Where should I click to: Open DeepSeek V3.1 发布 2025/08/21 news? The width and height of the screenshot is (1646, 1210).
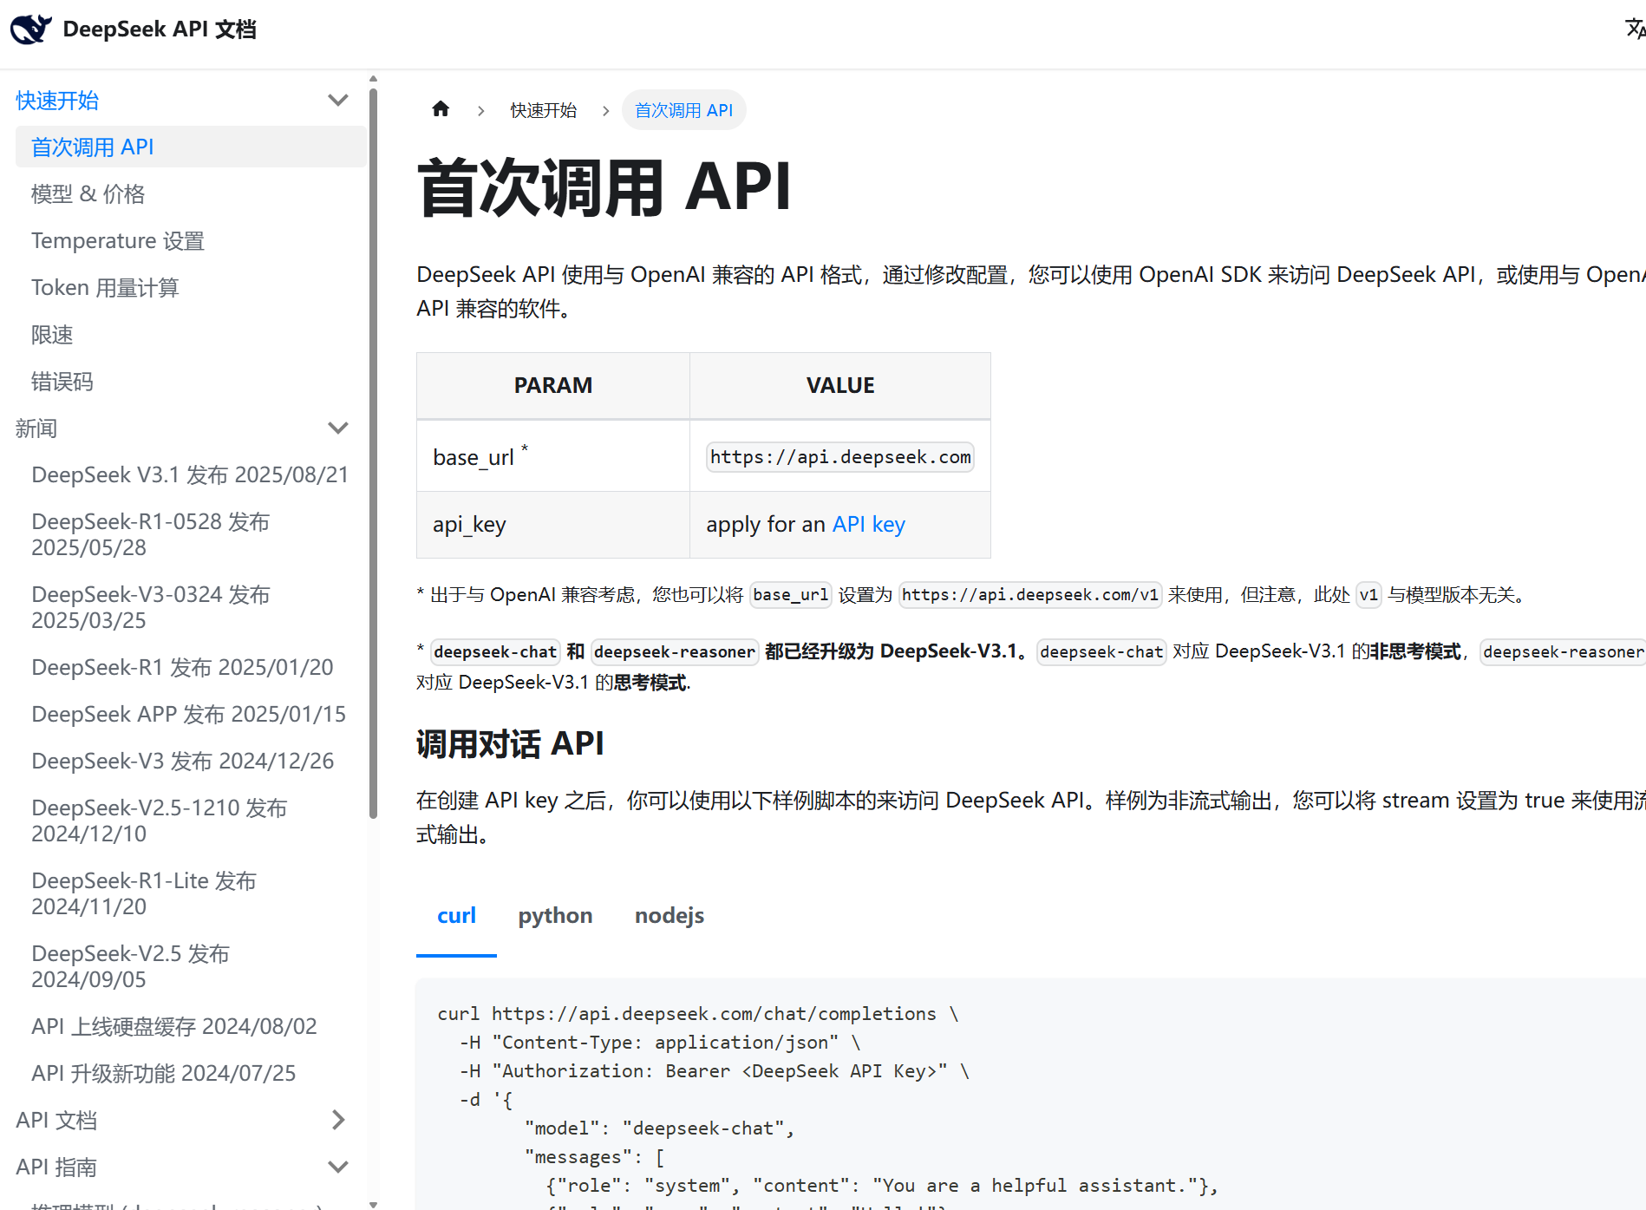(x=191, y=474)
